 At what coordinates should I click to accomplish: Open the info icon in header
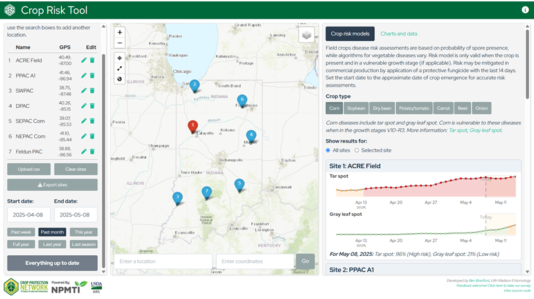525,10
